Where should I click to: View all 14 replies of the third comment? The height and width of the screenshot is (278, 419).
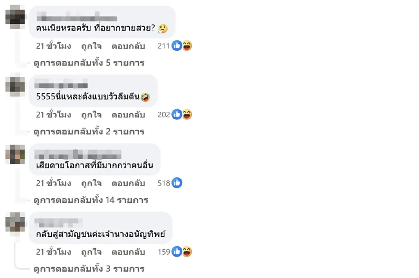point(90,200)
